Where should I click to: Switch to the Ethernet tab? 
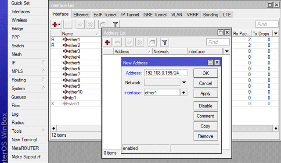click(81, 14)
